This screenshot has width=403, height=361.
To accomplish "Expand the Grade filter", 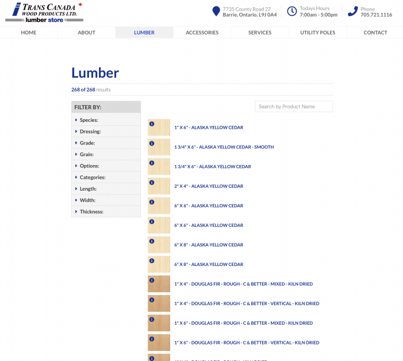I will coord(87,143).
